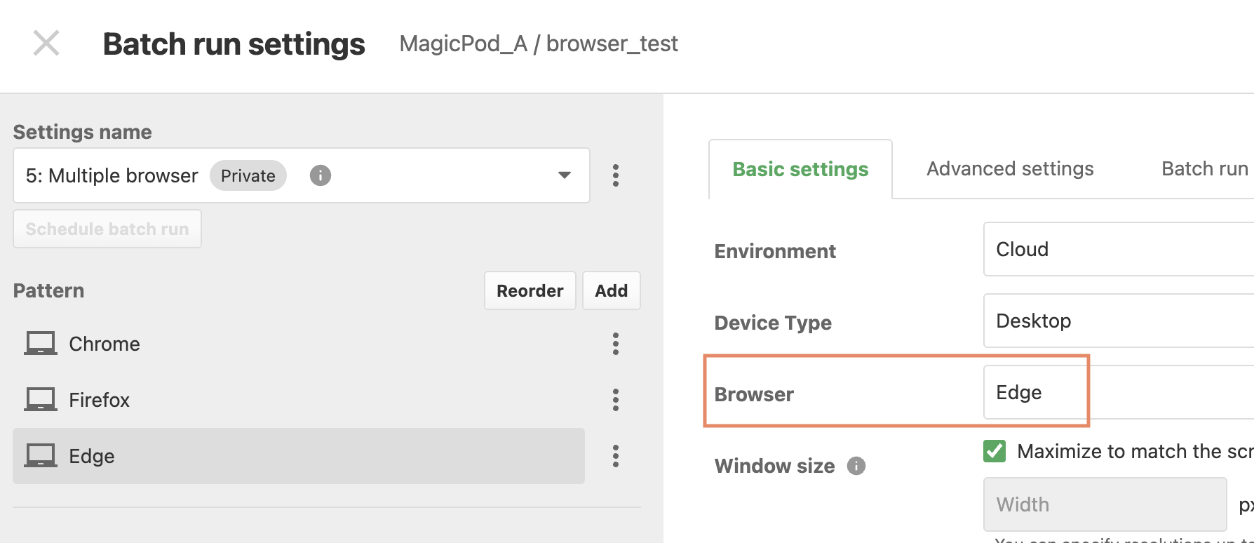Switch to the Advanced settings tab

[x=1010, y=169]
